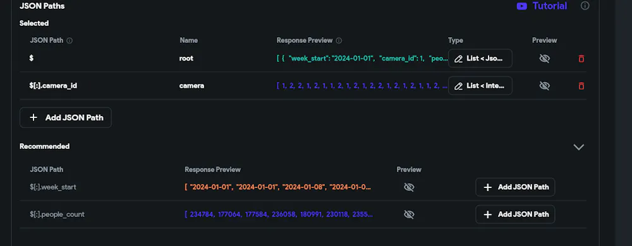Click the pencil icon in root type box
The width and height of the screenshot is (632, 246).
pyautogui.click(x=458, y=59)
